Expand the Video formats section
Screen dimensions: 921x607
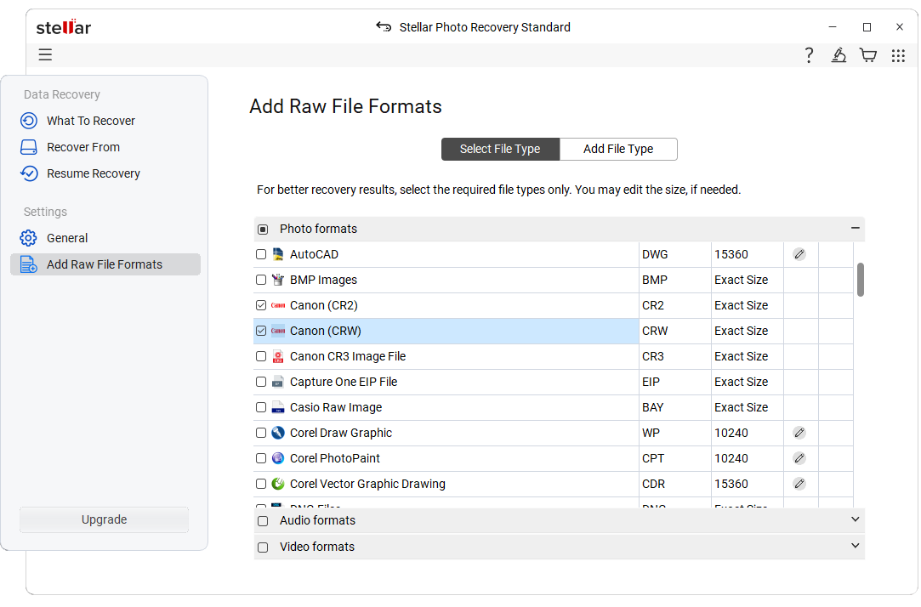click(x=856, y=546)
